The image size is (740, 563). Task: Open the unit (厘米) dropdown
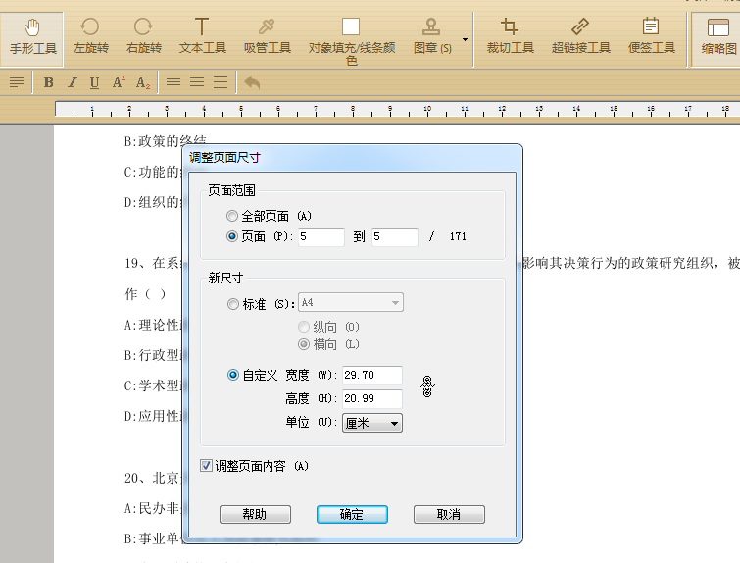click(x=372, y=423)
